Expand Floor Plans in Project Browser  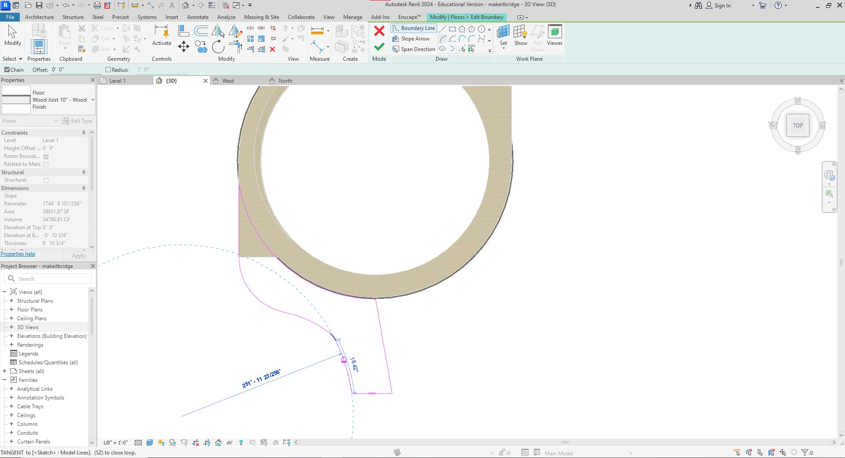coord(11,310)
